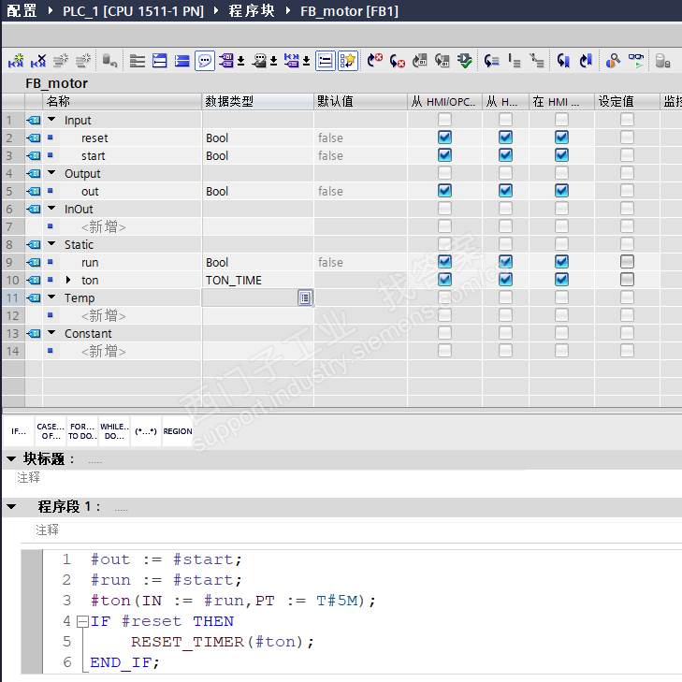Click the tag information bubble icon
682x682 pixels.
pyautogui.click(x=259, y=61)
